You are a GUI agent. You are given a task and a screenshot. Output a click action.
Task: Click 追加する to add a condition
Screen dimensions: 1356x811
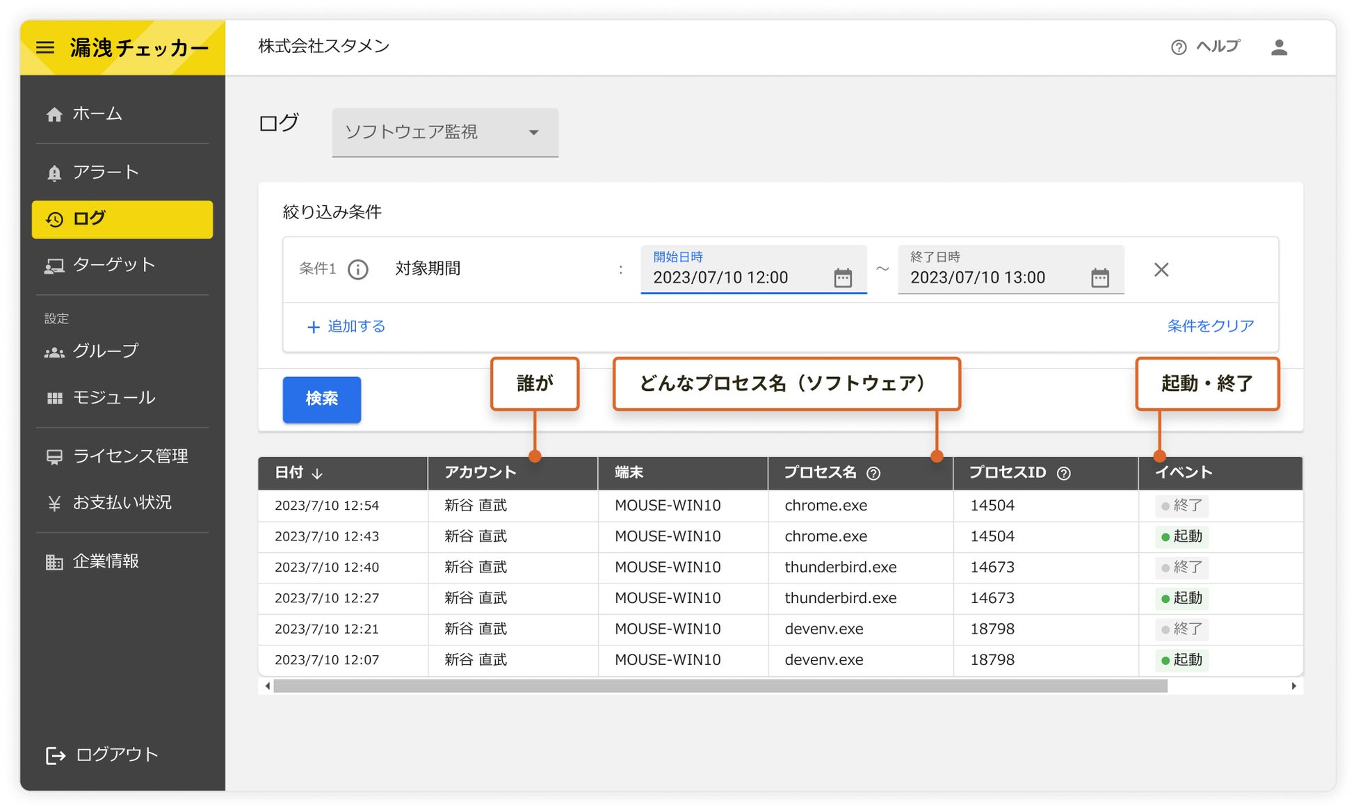point(346,326)
